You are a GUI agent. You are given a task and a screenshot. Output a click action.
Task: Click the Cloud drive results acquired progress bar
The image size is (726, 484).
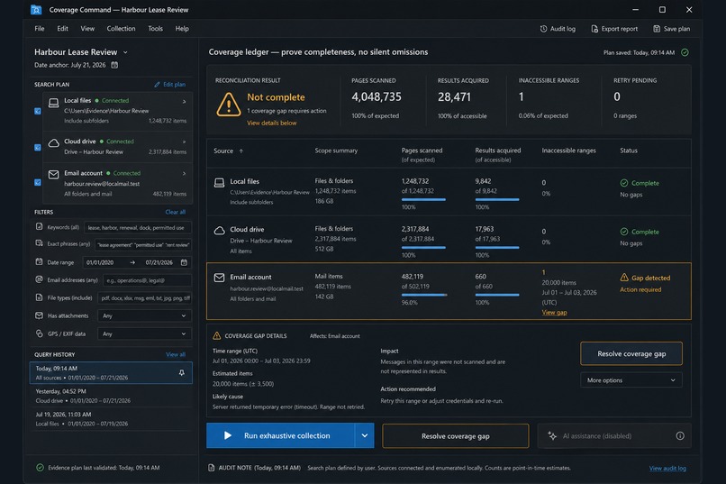pyautogui.click(x=497, y=248)
